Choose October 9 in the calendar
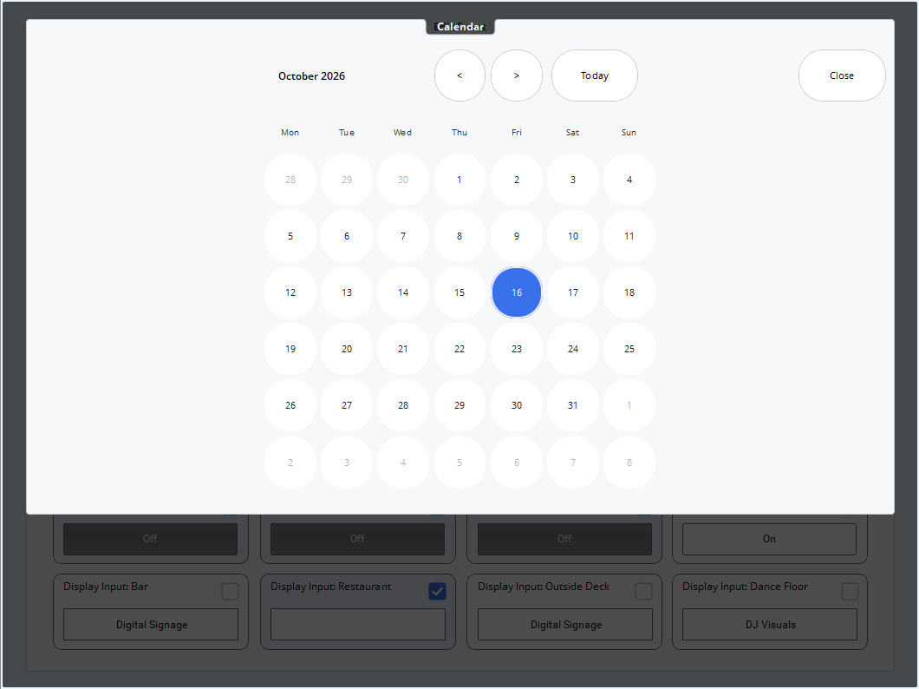 tap(517, 236)
